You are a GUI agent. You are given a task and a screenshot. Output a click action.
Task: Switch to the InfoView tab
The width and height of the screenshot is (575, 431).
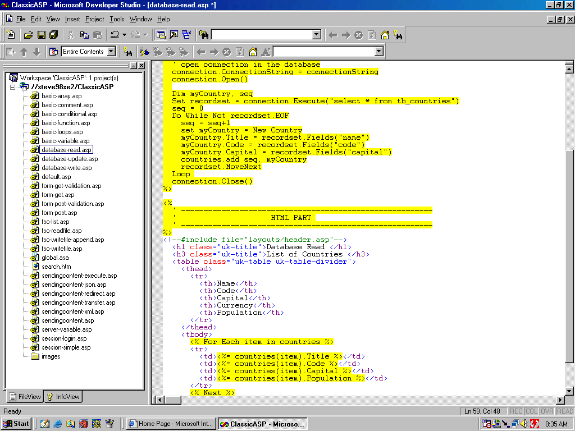coord(63,397)
